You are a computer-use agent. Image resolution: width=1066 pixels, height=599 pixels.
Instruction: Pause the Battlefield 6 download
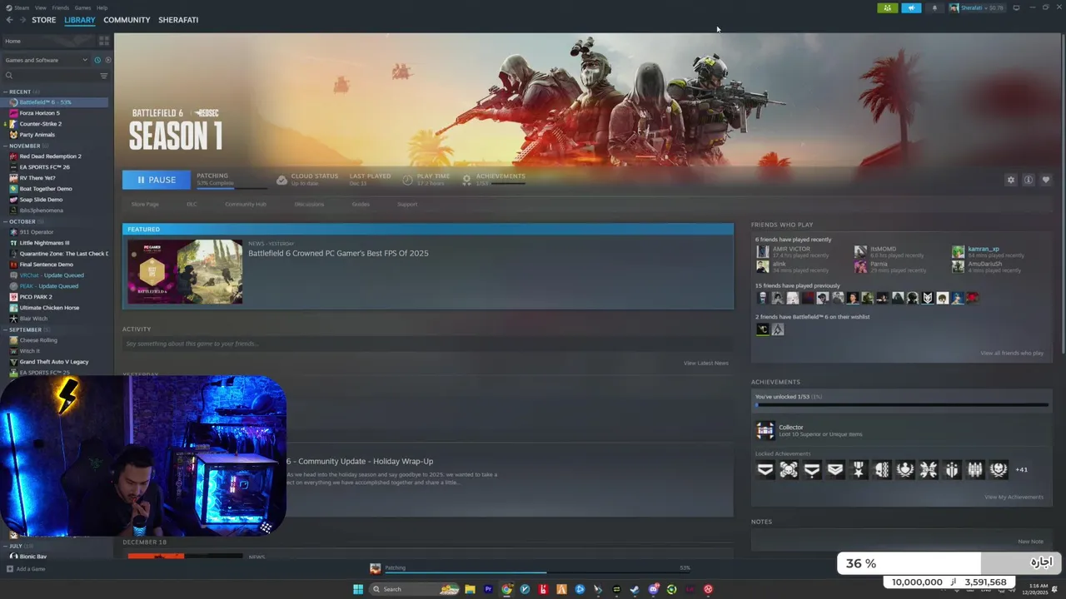coord(157,180)
